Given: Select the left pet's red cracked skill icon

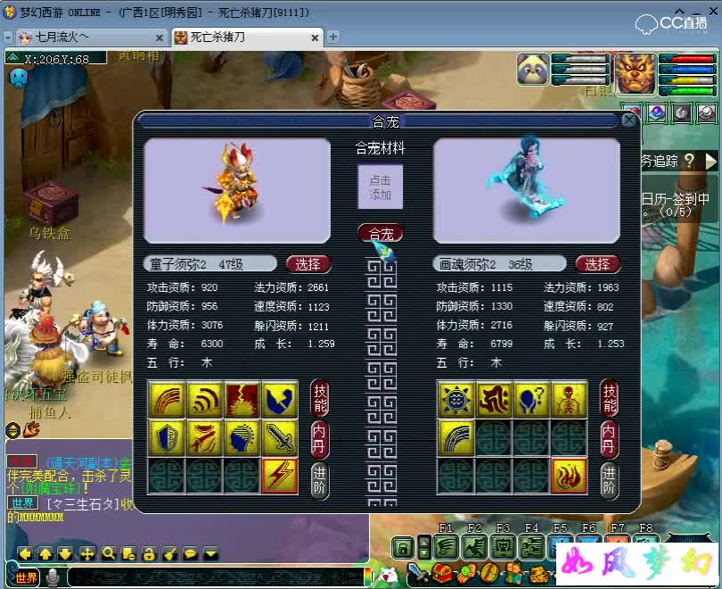Looking at the screenshot, I should click(x=242, y=399).
